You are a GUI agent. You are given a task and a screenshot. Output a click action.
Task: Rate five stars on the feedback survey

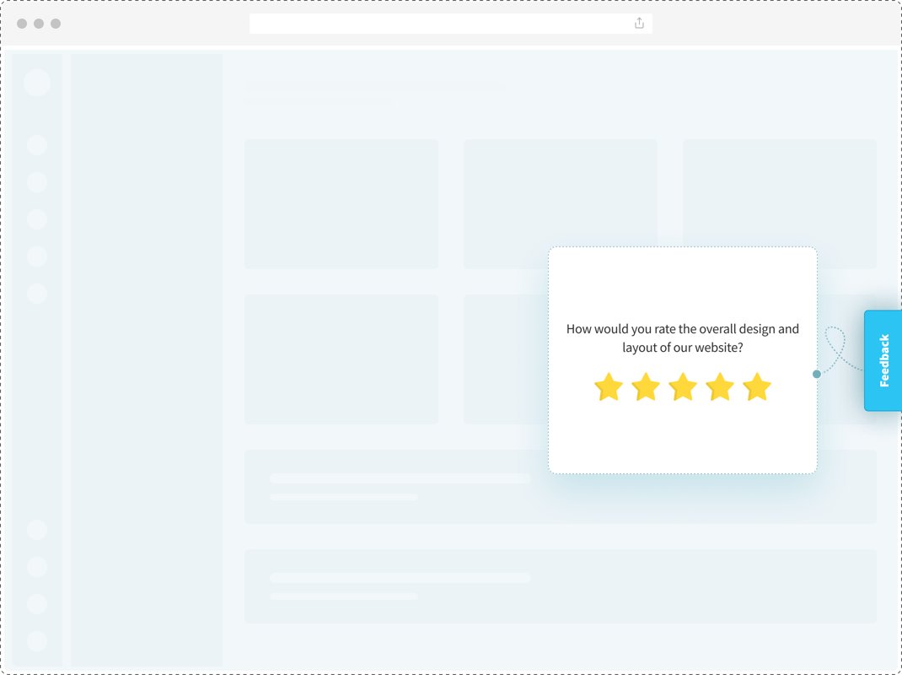[x=757, y=386]
